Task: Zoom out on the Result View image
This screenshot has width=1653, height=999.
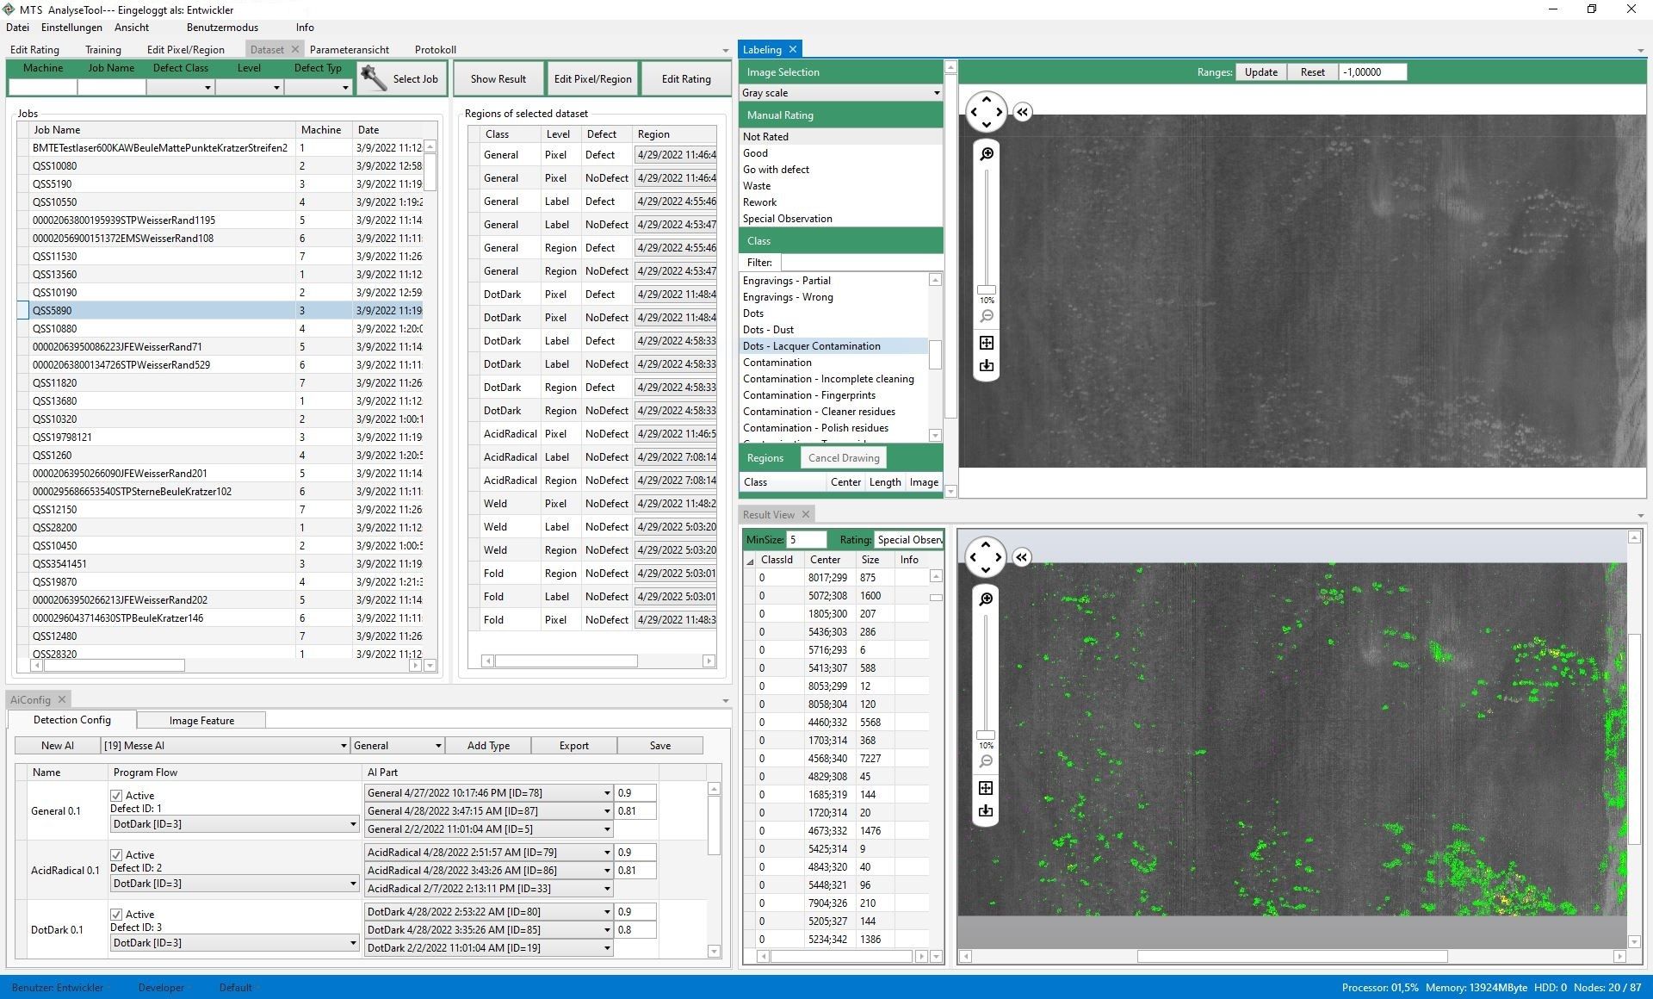Action: click(x=987, y=761)
